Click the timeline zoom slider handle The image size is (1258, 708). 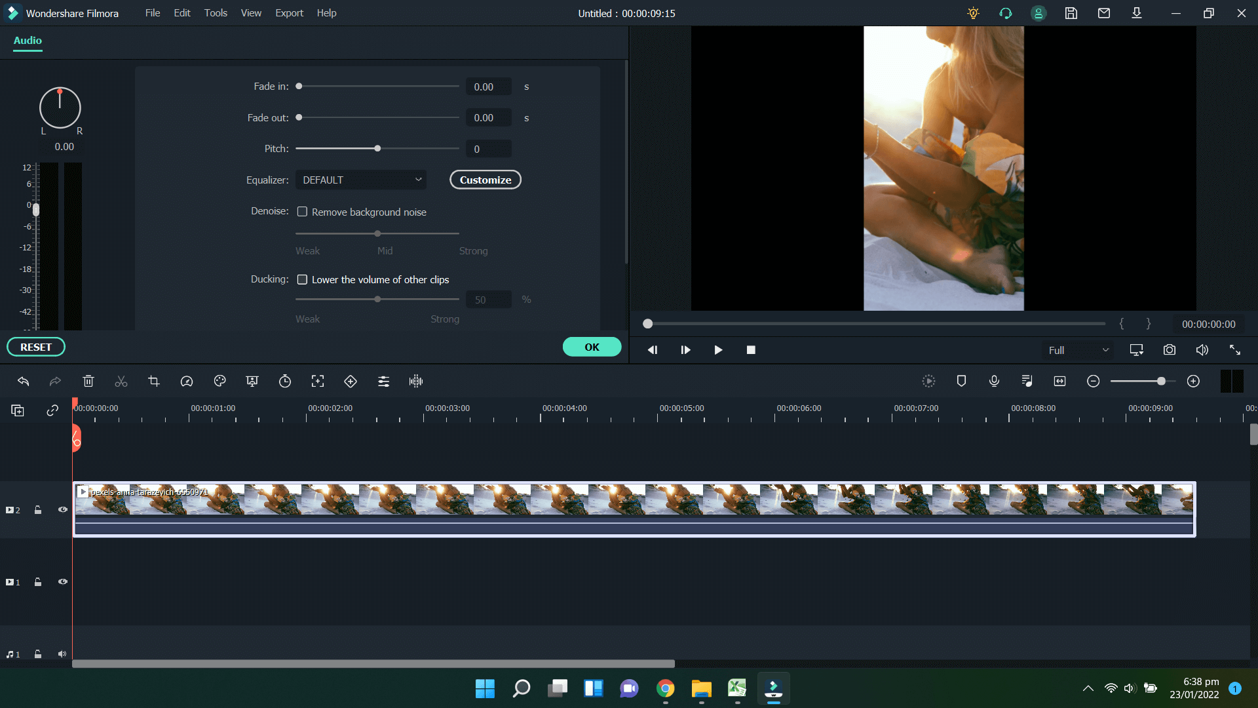tap(1161, 381)
